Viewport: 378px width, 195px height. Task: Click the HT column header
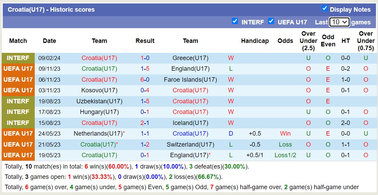[x=345, y=41]
